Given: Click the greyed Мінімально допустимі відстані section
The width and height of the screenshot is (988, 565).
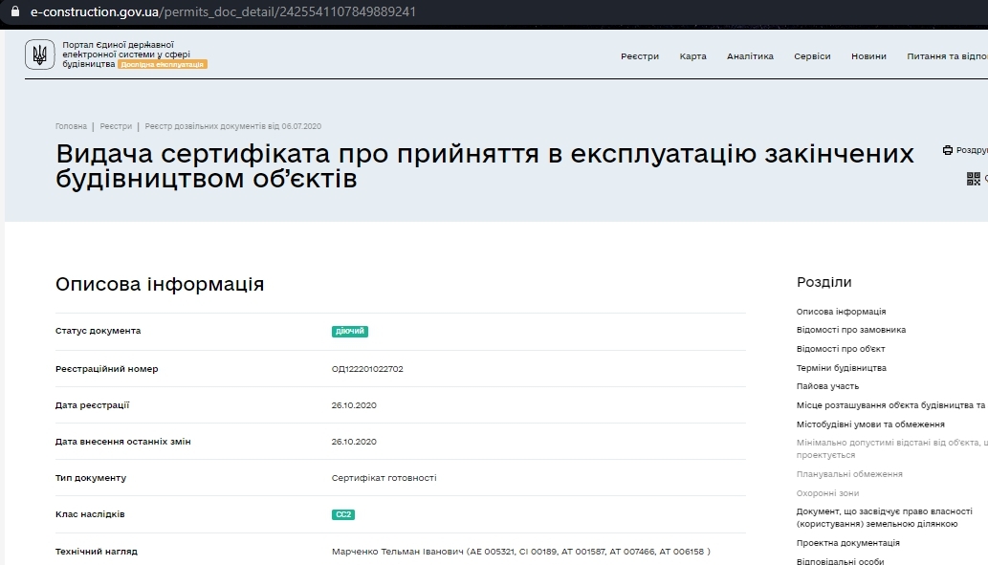Looking at the screenshot, I should click(x=891, y=448).
